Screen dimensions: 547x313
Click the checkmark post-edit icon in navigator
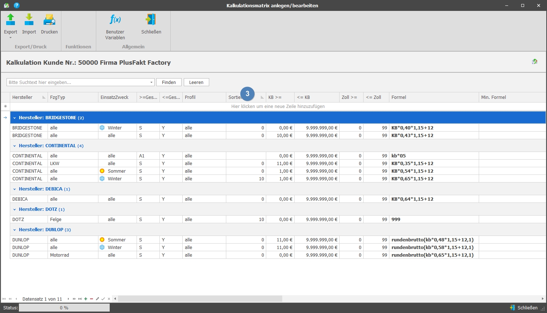(x=103, y=299)
